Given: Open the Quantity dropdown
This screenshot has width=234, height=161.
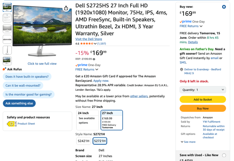Looking at the screenshot, I should coord(203,90).
